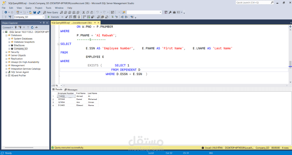Click the New Query button
The image size is (292, 155).
click(x=51, y=12)
